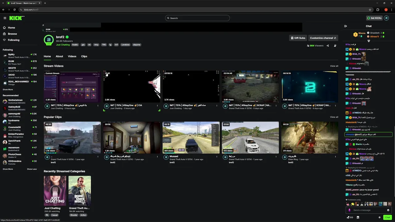Open timthetatman channel in Recommended list
The height and width of the screenshot is (222, 395).
point(20,101)
